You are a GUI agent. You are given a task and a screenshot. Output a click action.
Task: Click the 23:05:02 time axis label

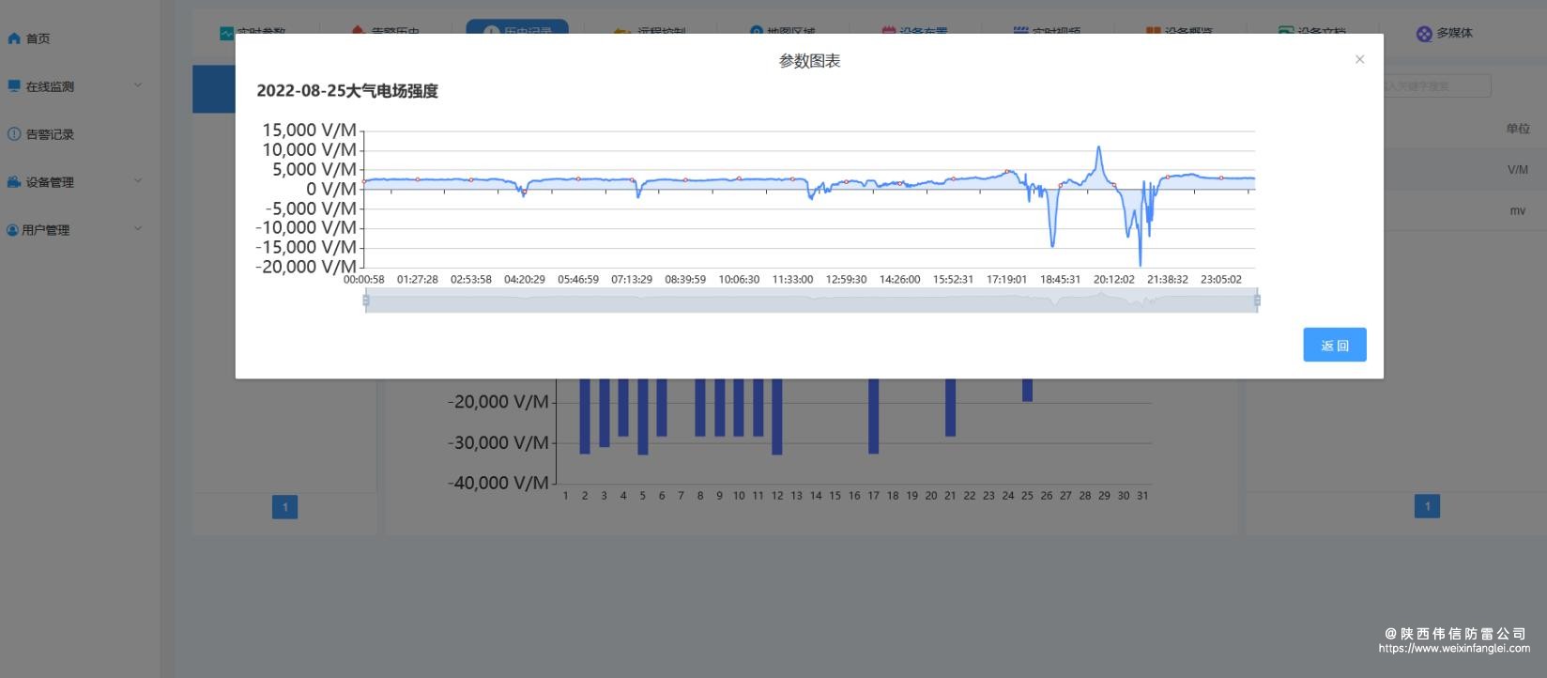(x=1220, y=280)
